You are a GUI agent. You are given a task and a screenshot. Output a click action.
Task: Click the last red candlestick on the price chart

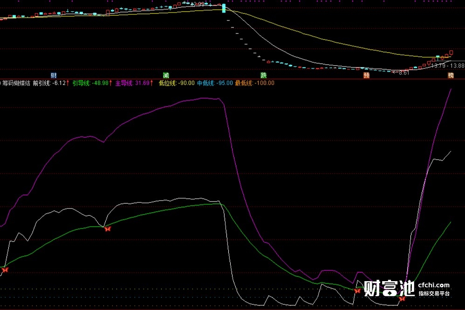[x=451, y=53]
